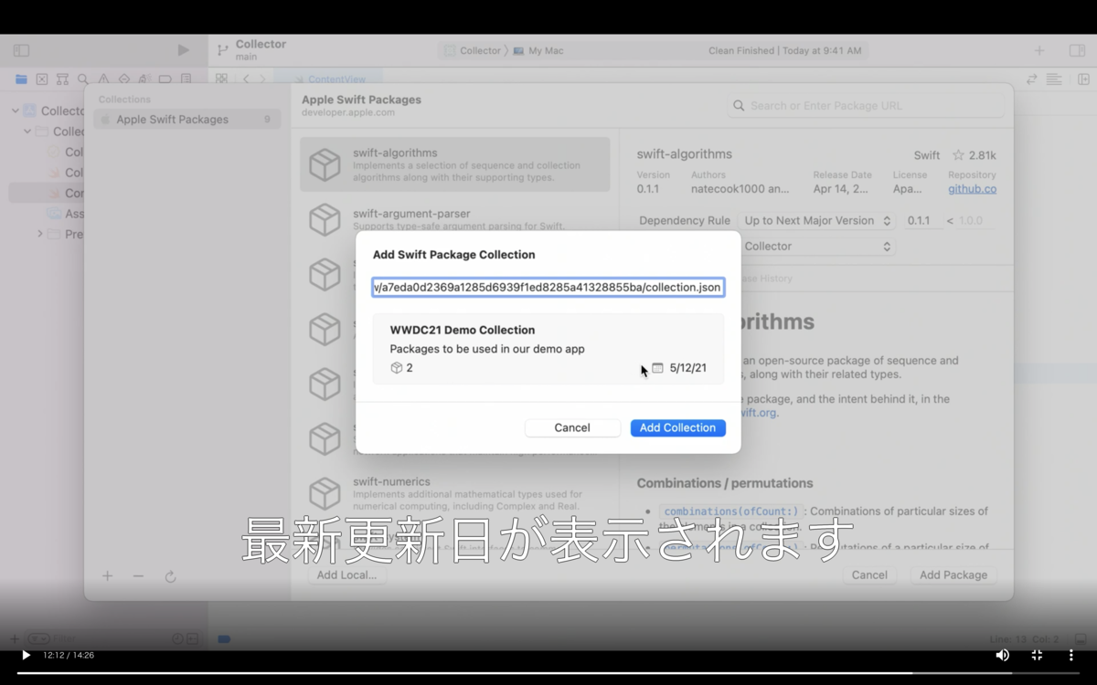The width and height of the screenshot is (1097, 685).
Task: Open the editor options lines icon
Action: coord(1054,79)
